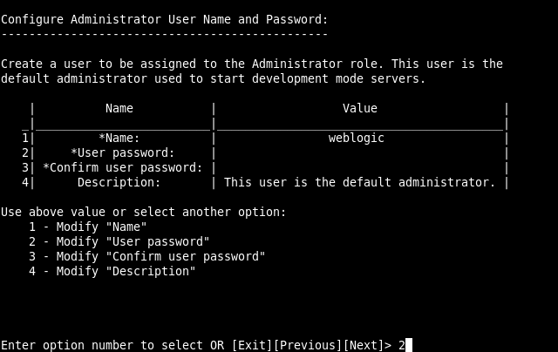
Task: Select option 3 - Modify "Confirm user password"
Action: (147, 256)
